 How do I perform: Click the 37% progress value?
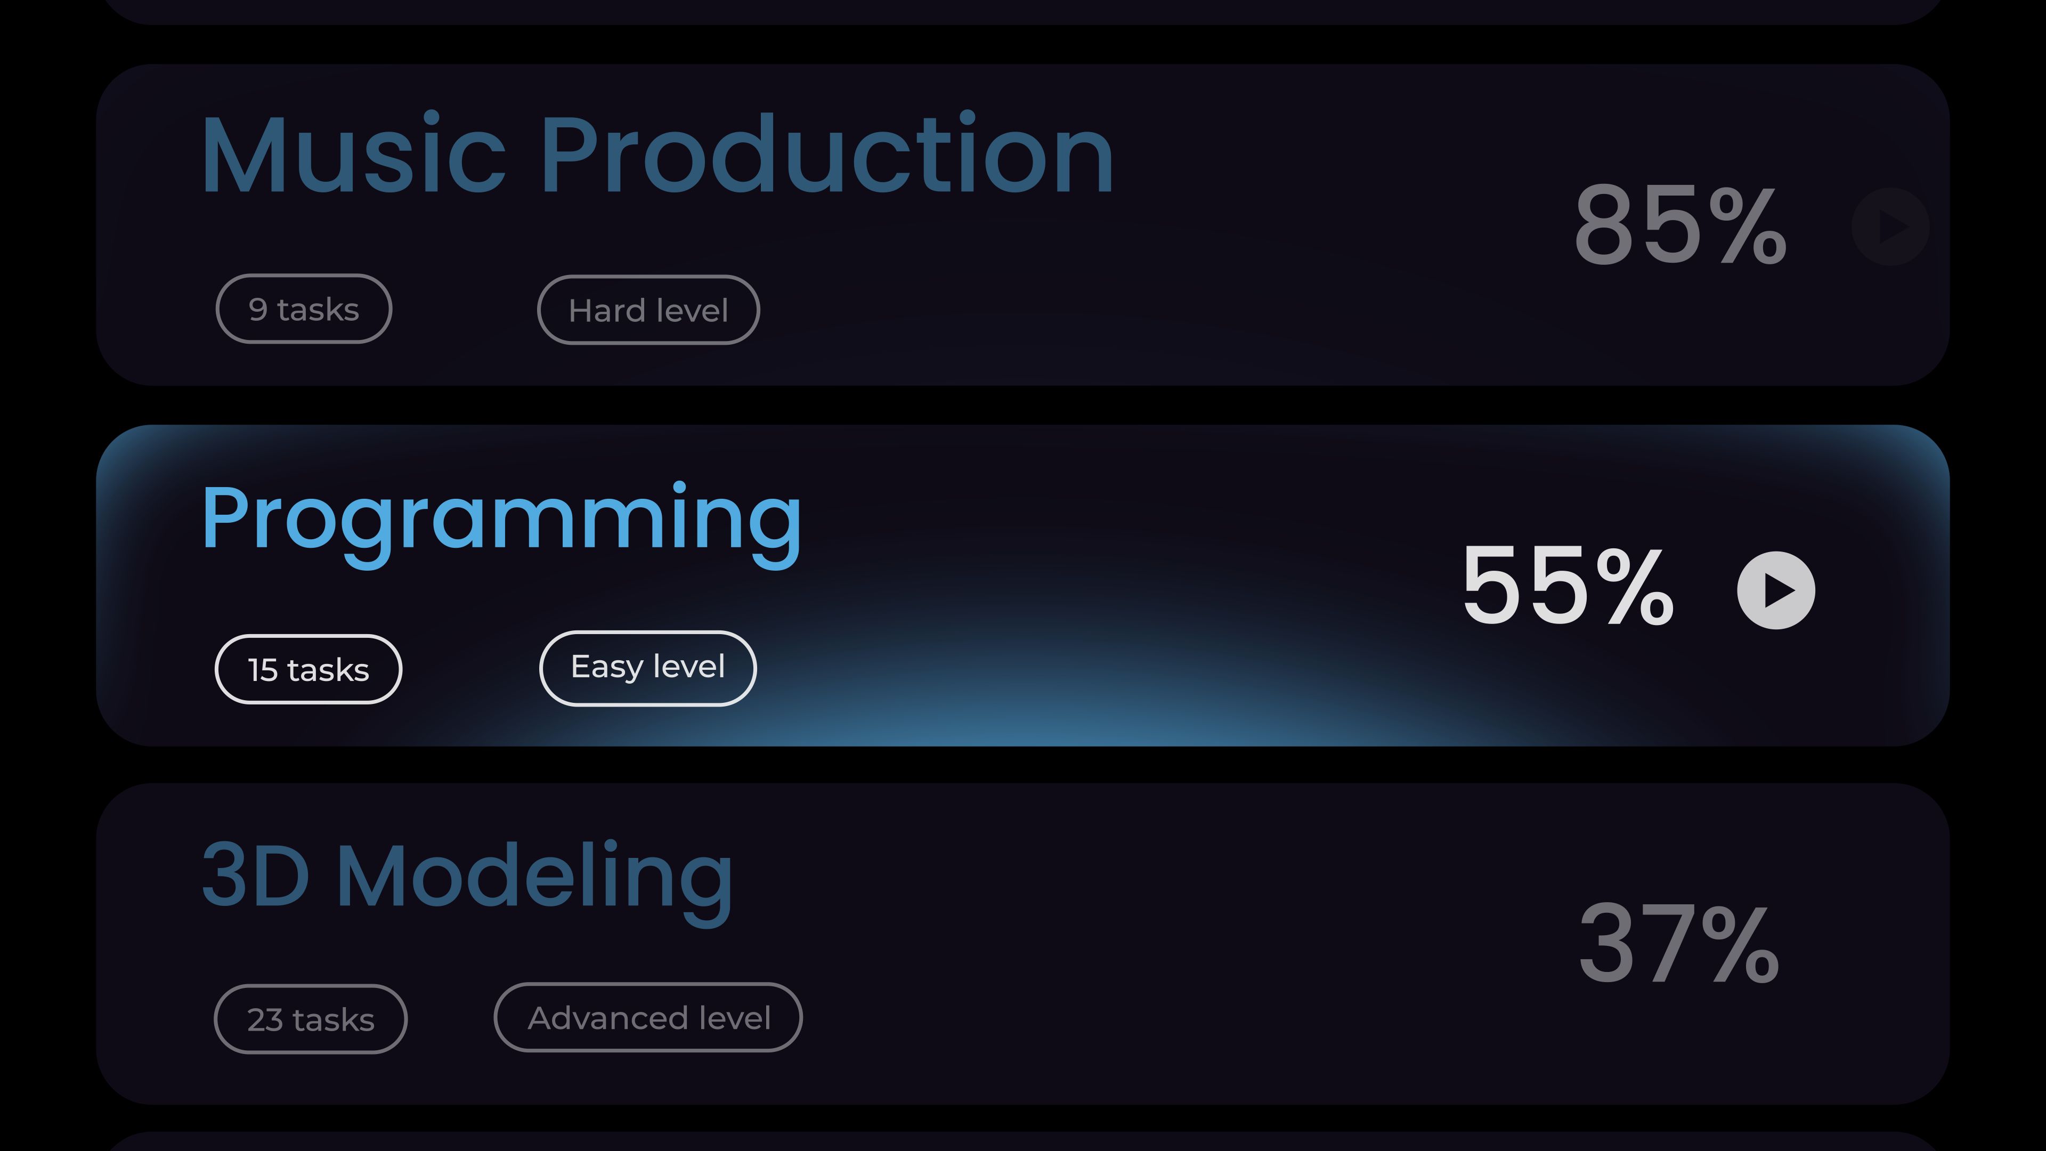[1678, 944]
